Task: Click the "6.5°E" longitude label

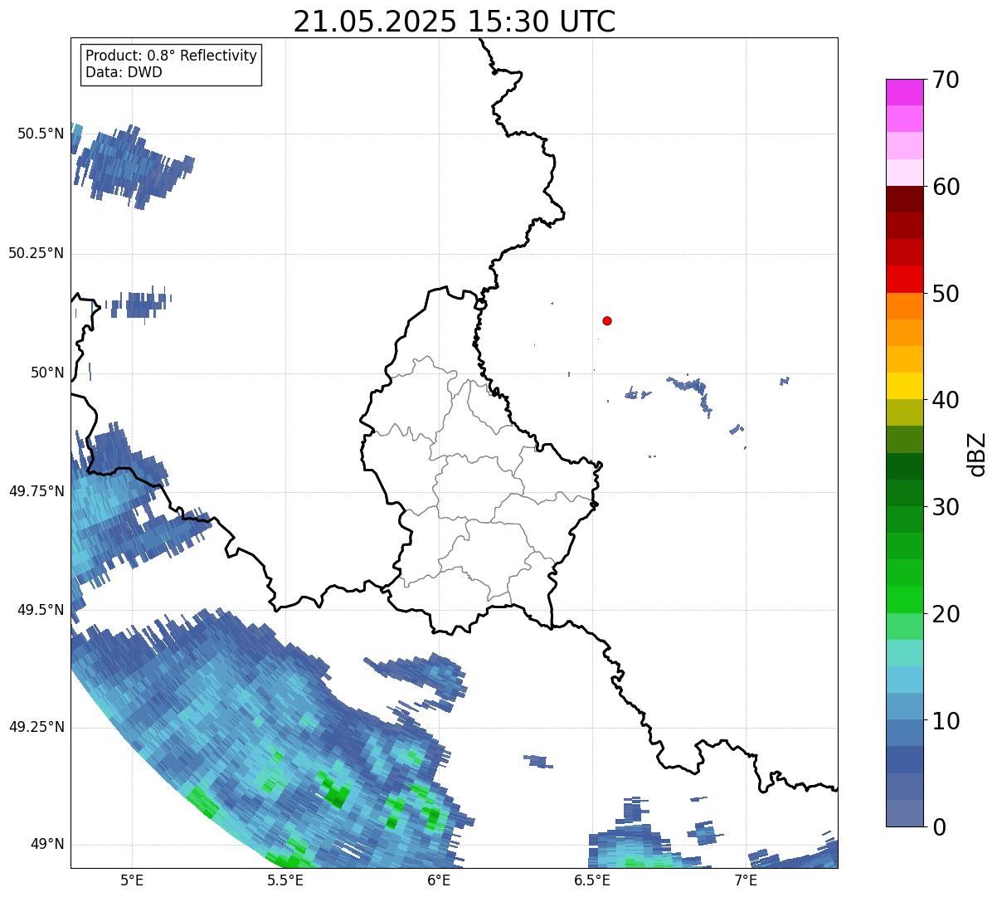Action: [x=593, y=880]
